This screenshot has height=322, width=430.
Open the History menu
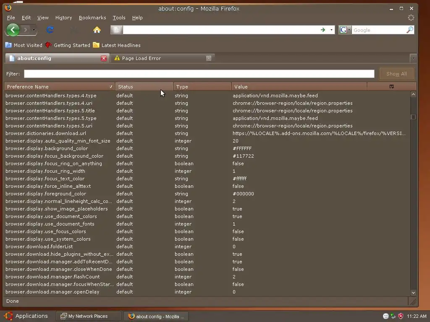pos(64,18)
